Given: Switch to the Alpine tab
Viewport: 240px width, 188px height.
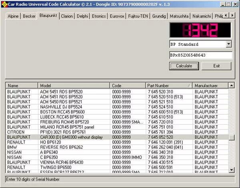Looking at the screenshot, I should click(13, 16).
